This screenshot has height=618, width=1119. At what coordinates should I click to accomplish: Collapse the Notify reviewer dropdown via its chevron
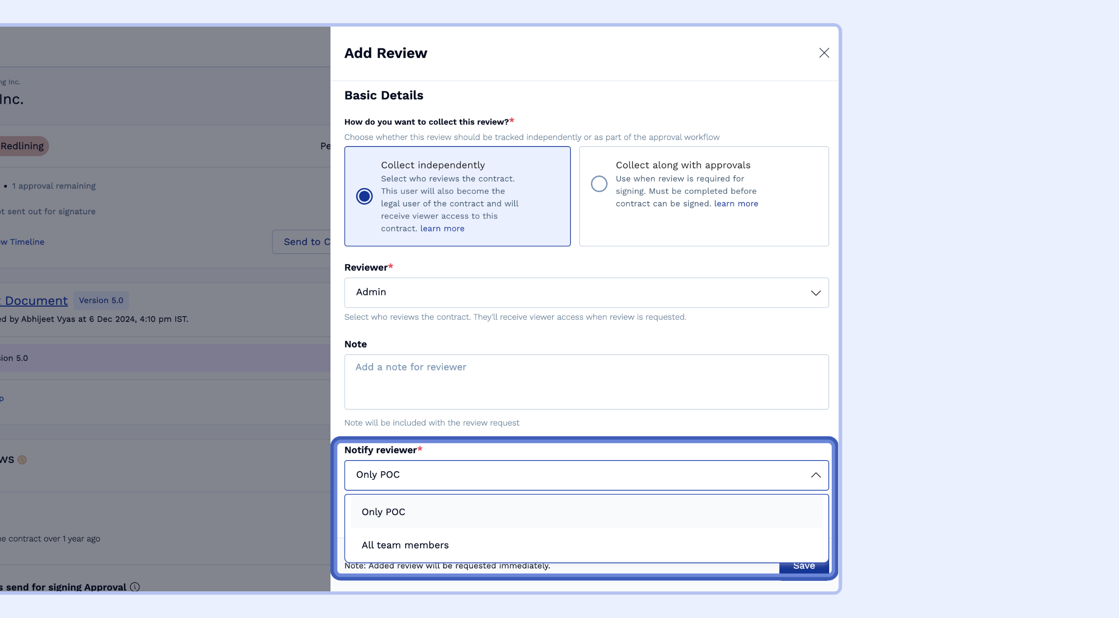(x=816, y=475)
